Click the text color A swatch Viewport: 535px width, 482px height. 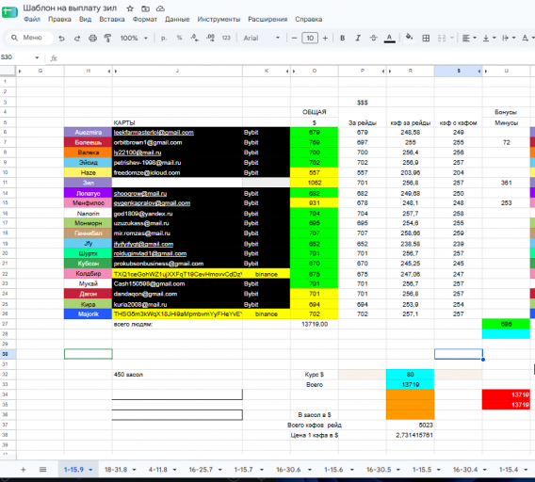389,39
